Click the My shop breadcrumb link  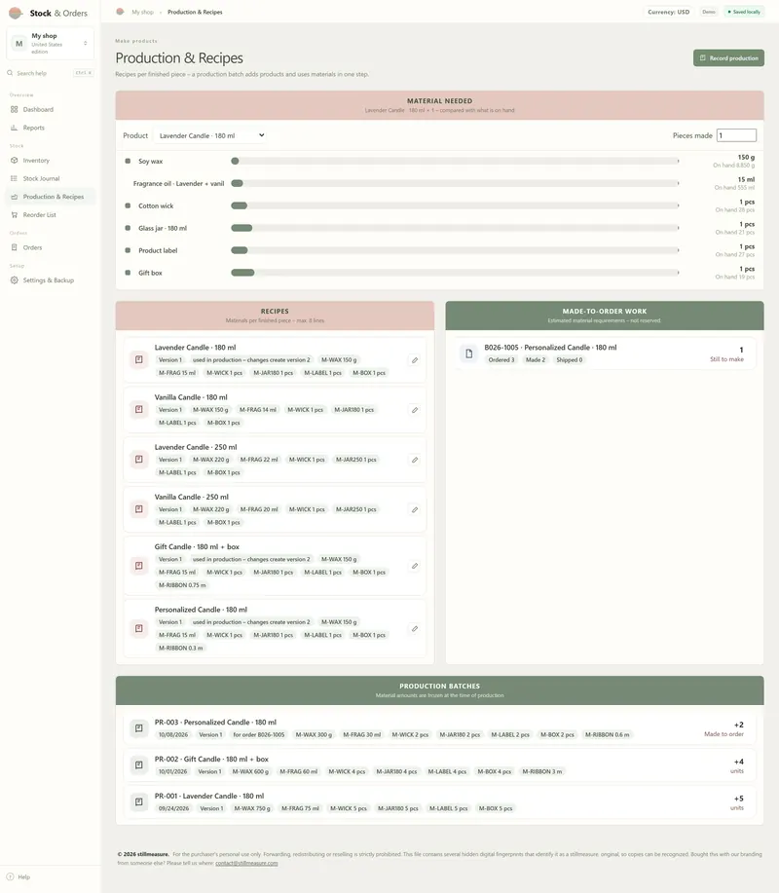click(142, 12)
